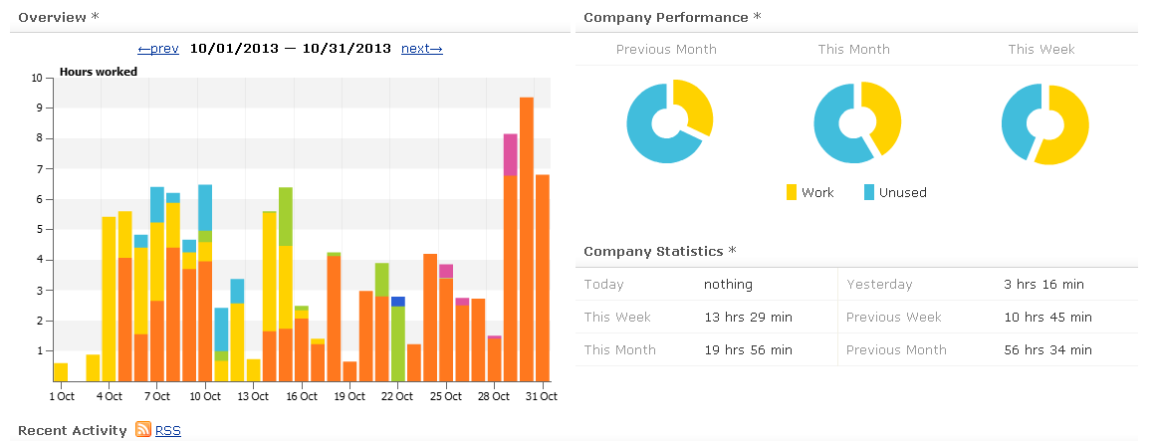Click the dark blue segment on the 22 Oct bar

click(398, 301)
